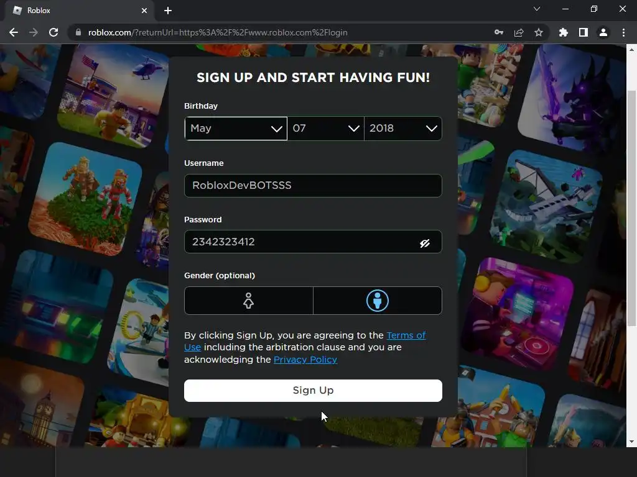Click the Sign Up button

point(313,391)
